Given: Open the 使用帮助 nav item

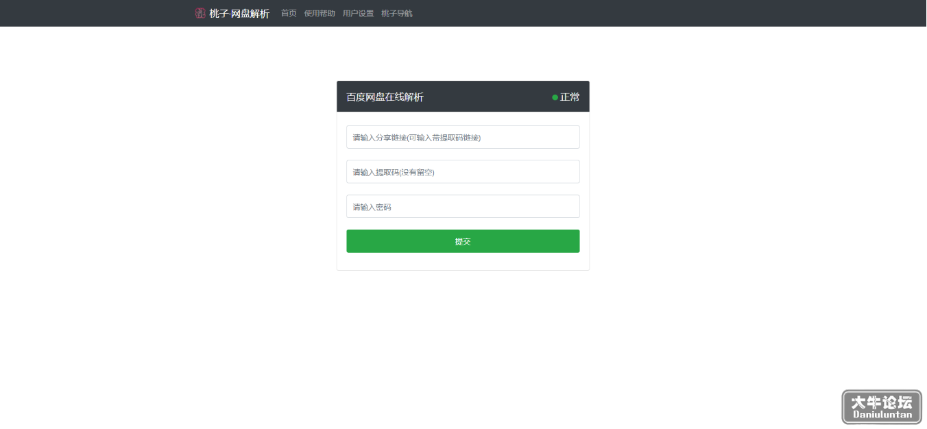Looking at the screenshot, I should coord(320,13).
